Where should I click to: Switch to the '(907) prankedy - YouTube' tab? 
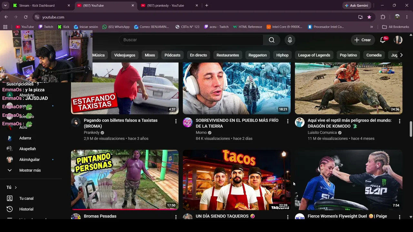pos(170,5)
